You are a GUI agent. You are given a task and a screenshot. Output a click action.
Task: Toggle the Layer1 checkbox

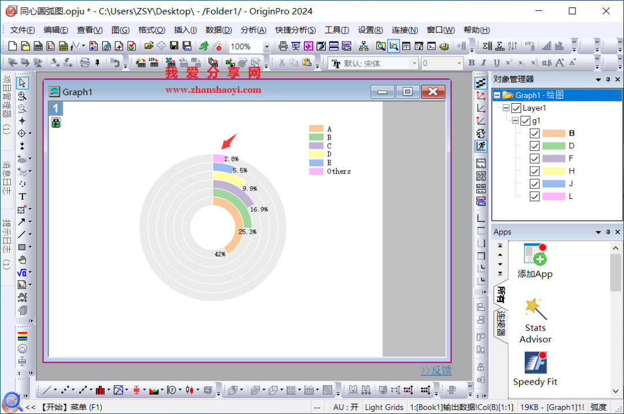click(x=516, y=108)
